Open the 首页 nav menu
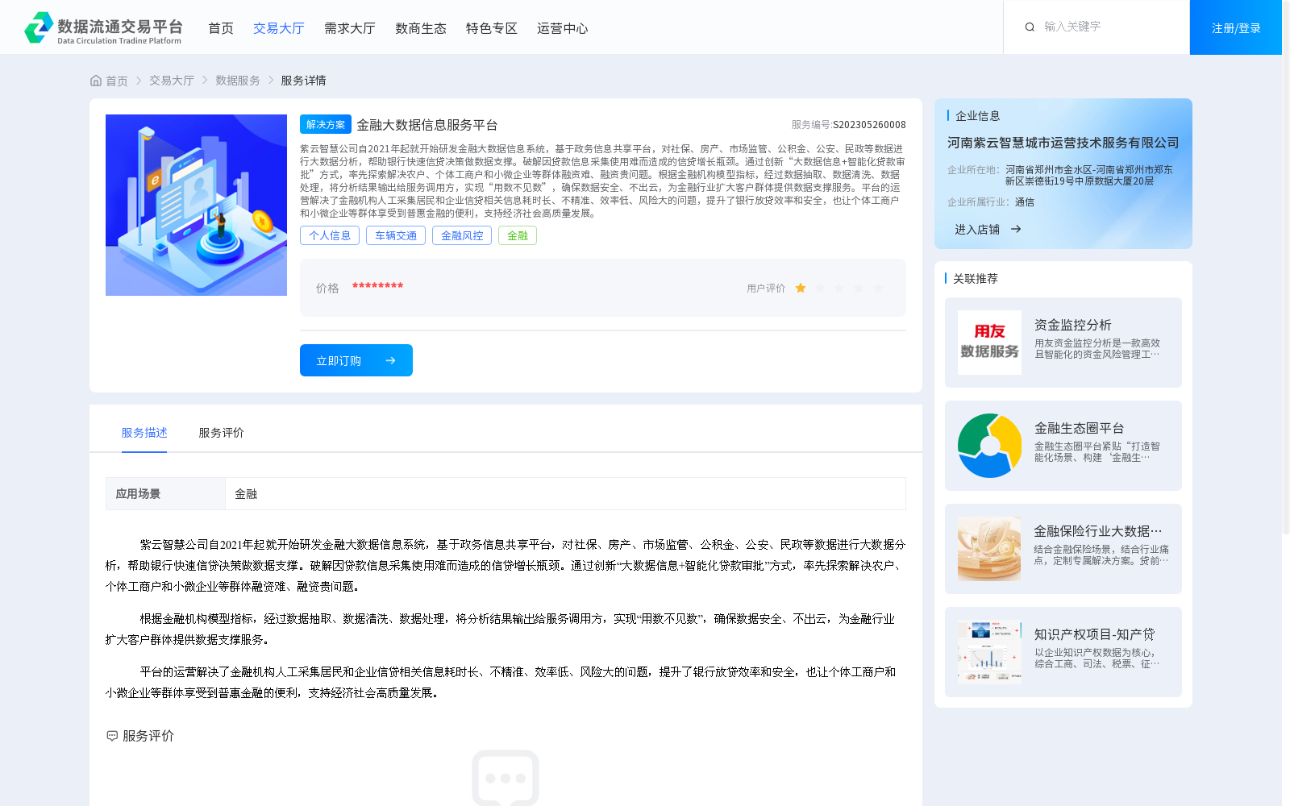1290x806 pixels. click(x=221, y=28)
